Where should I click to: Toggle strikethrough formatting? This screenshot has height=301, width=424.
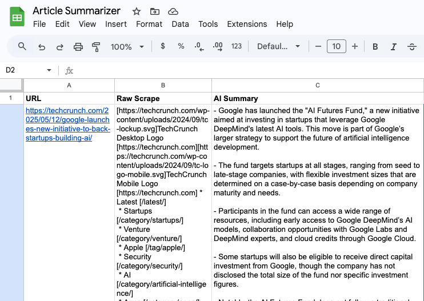click(412, 47)
